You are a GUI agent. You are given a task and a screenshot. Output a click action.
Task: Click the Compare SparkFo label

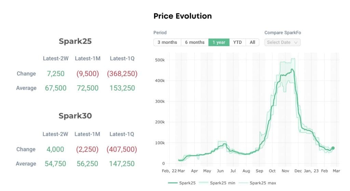[283, 33]
